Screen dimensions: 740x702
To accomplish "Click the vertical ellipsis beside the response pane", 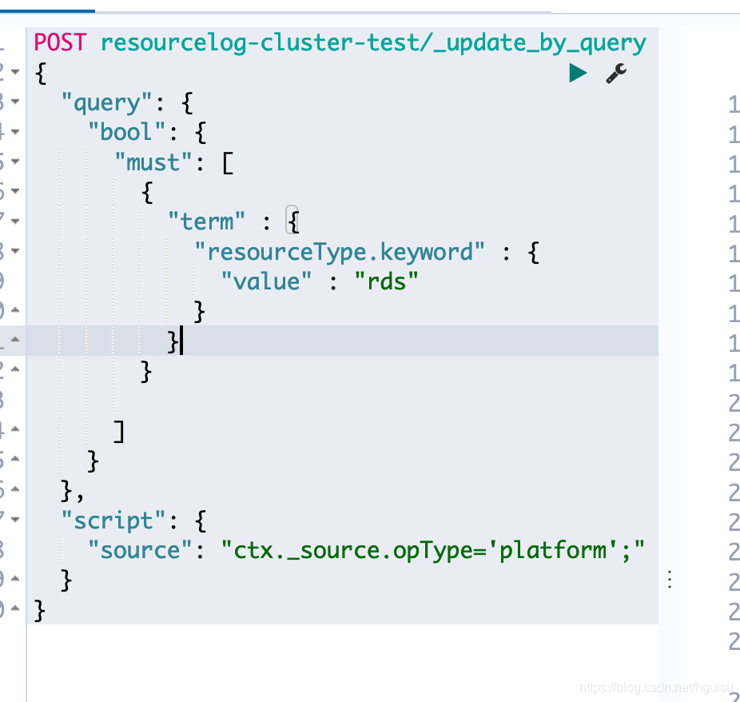I will point(669,579).
